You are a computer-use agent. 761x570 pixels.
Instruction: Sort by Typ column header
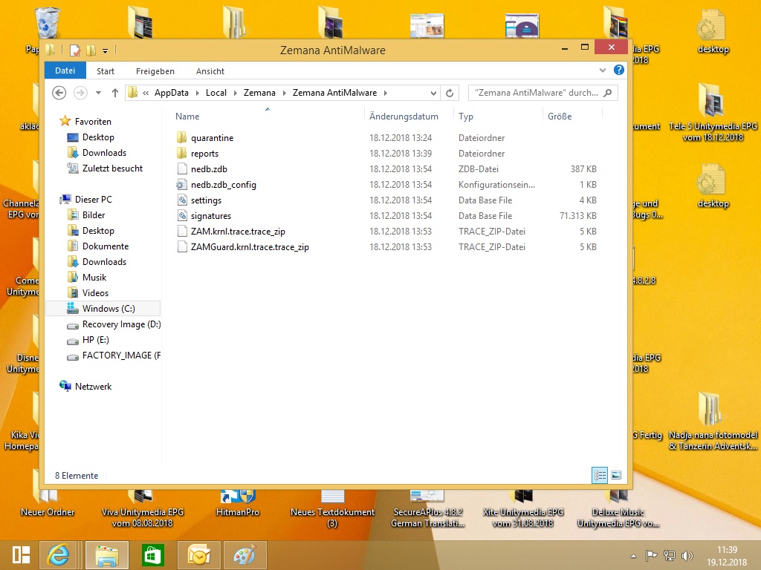point(498,117)
